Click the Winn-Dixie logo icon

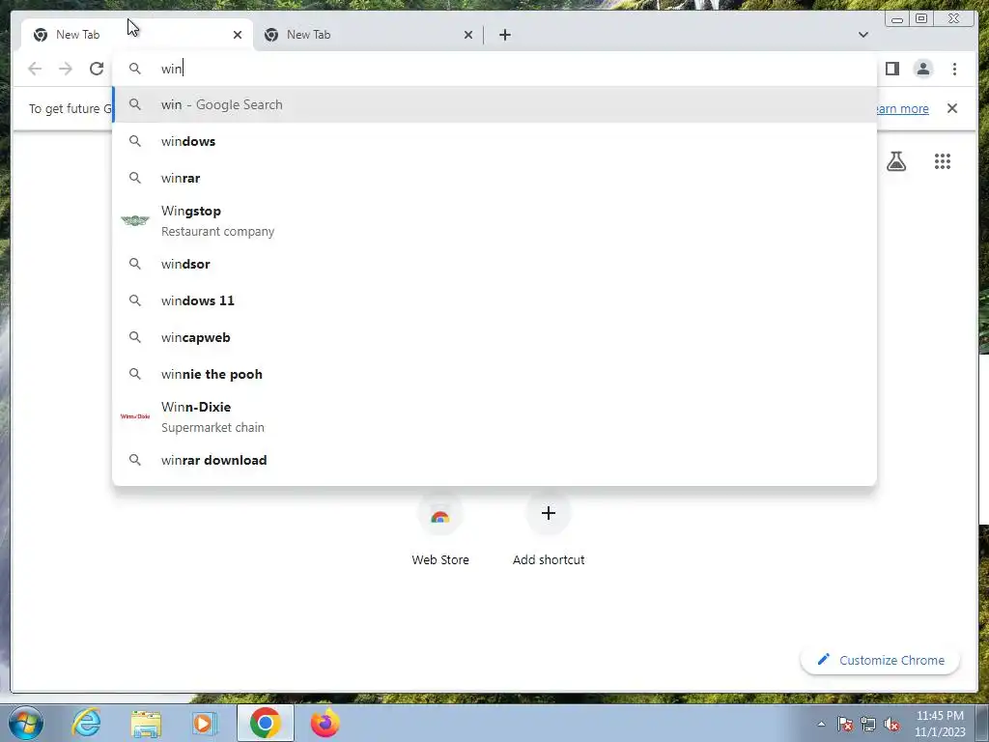(135, 416)
